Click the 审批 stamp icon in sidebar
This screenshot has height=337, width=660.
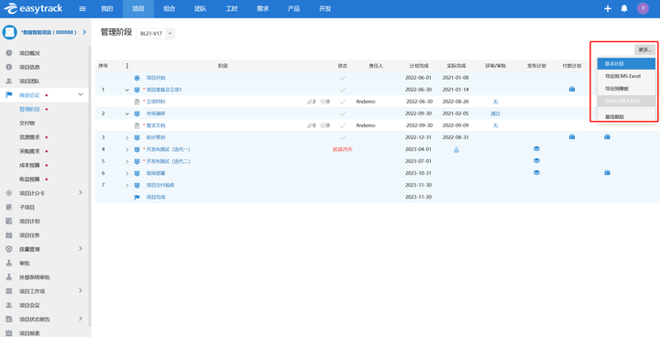coord(9,263)
